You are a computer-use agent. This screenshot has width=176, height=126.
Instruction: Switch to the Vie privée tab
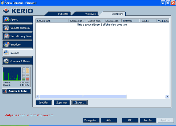pyautogui.click(x=90, y=14)
